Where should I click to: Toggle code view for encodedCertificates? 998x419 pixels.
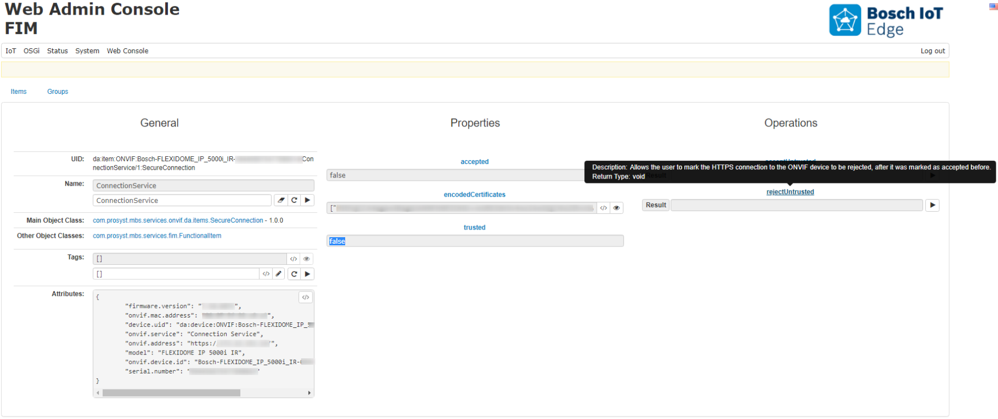(603, 208)
